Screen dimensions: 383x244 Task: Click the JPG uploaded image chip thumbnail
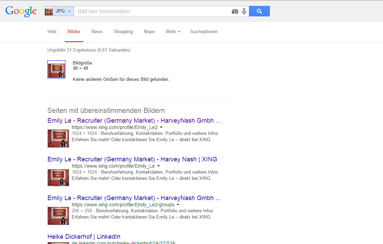point(49,11)
